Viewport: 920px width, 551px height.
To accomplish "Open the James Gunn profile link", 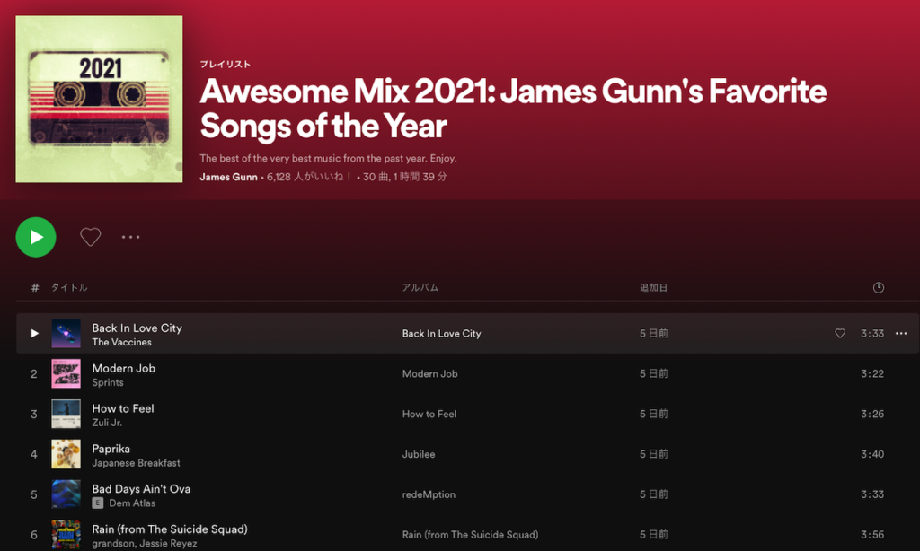I will (x=228, y=177).
